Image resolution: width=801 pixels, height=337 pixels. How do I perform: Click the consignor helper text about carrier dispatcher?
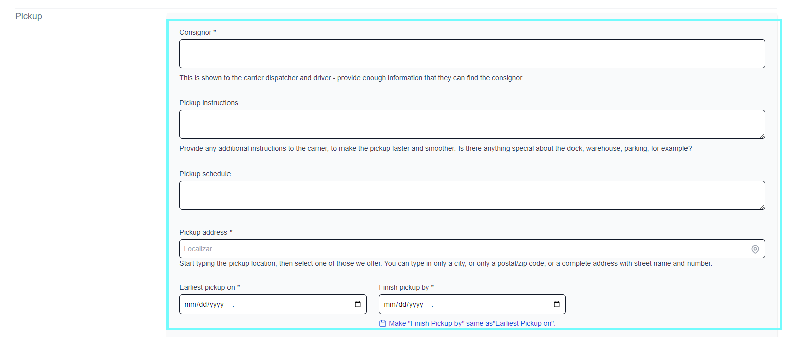352,78
